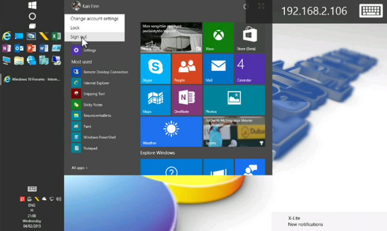Select Change account settings
This screenshot has width=387, height=231.
pos(94,19)
